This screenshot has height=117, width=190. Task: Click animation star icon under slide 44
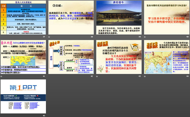coord(145,76)
